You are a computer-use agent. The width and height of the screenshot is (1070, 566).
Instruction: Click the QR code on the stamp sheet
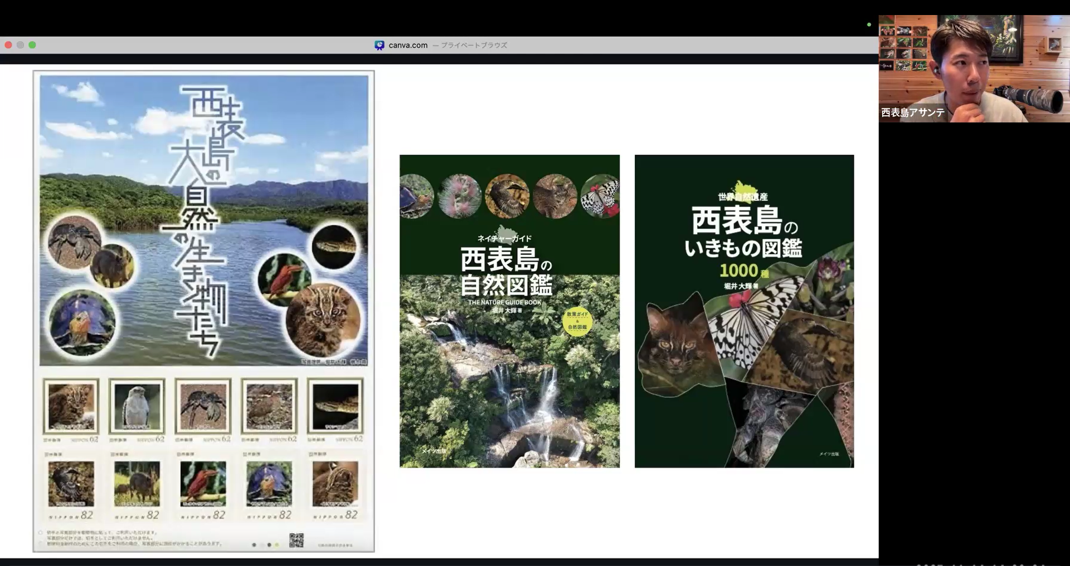point(296,540)
